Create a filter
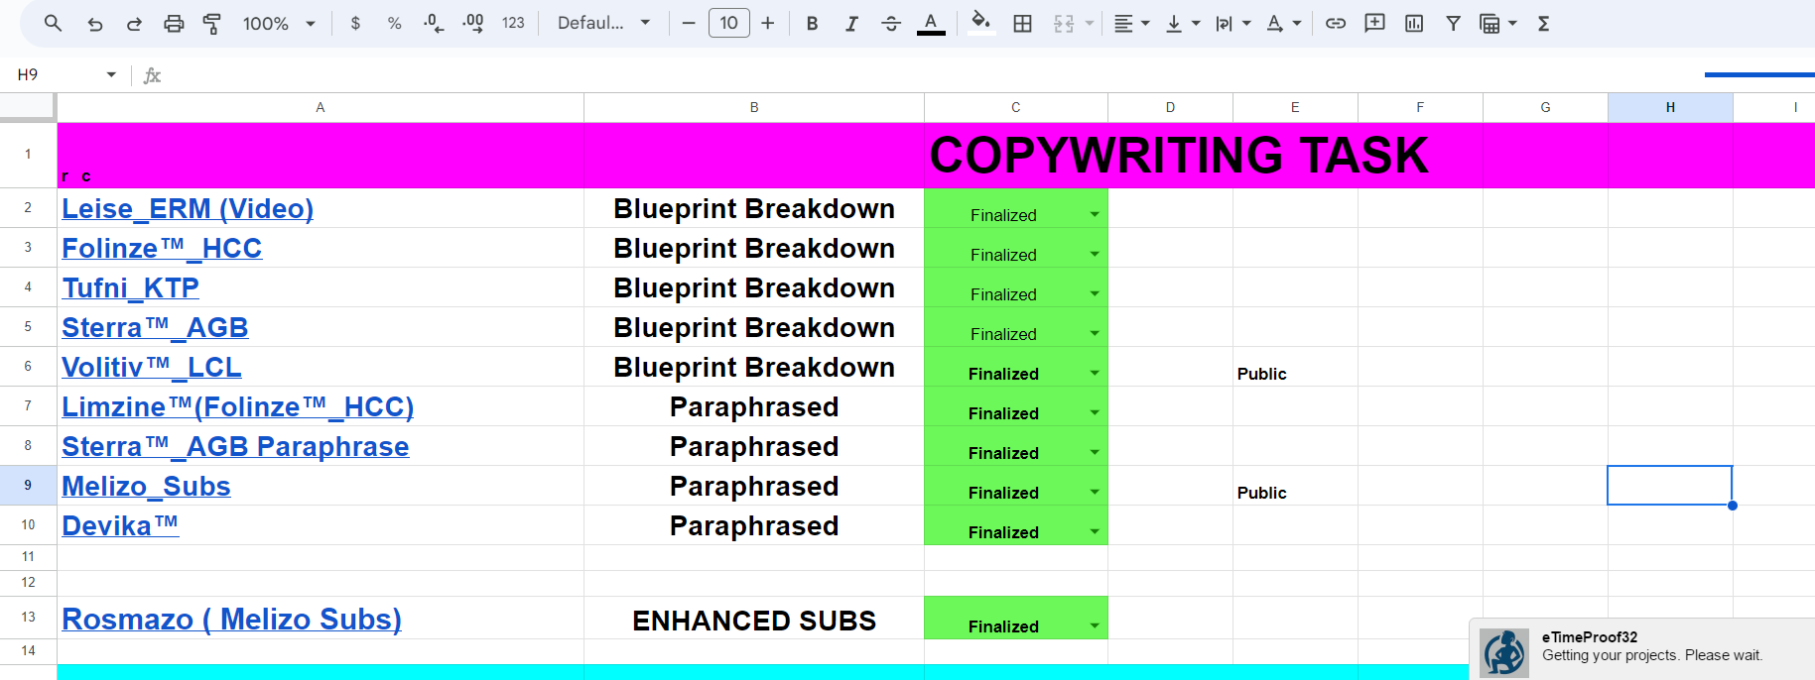 click(x=1453, y=23)
